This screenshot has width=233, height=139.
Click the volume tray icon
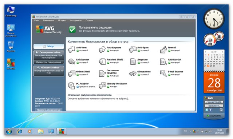[x=210, y=131]
